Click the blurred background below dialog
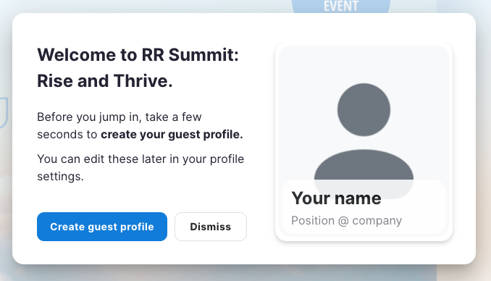The image size is (491, 281). point(219,273)
